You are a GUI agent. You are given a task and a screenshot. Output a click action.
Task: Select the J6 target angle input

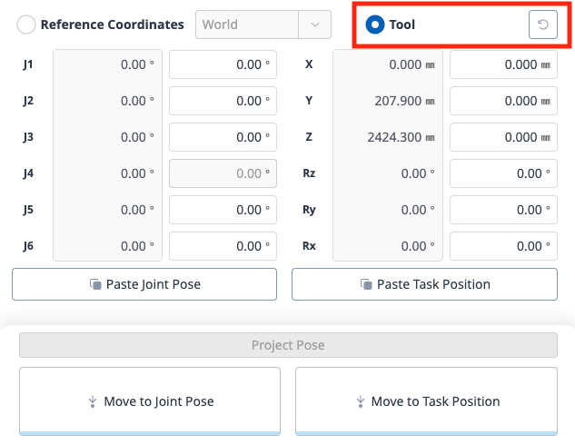point(223,246)
